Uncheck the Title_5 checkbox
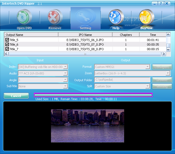The width and height of the screenshot is (175, 154). [7, 40]
